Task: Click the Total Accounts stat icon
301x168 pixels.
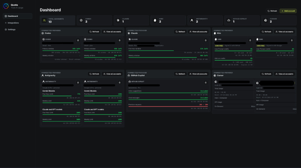Action: [x=44, y=21]
